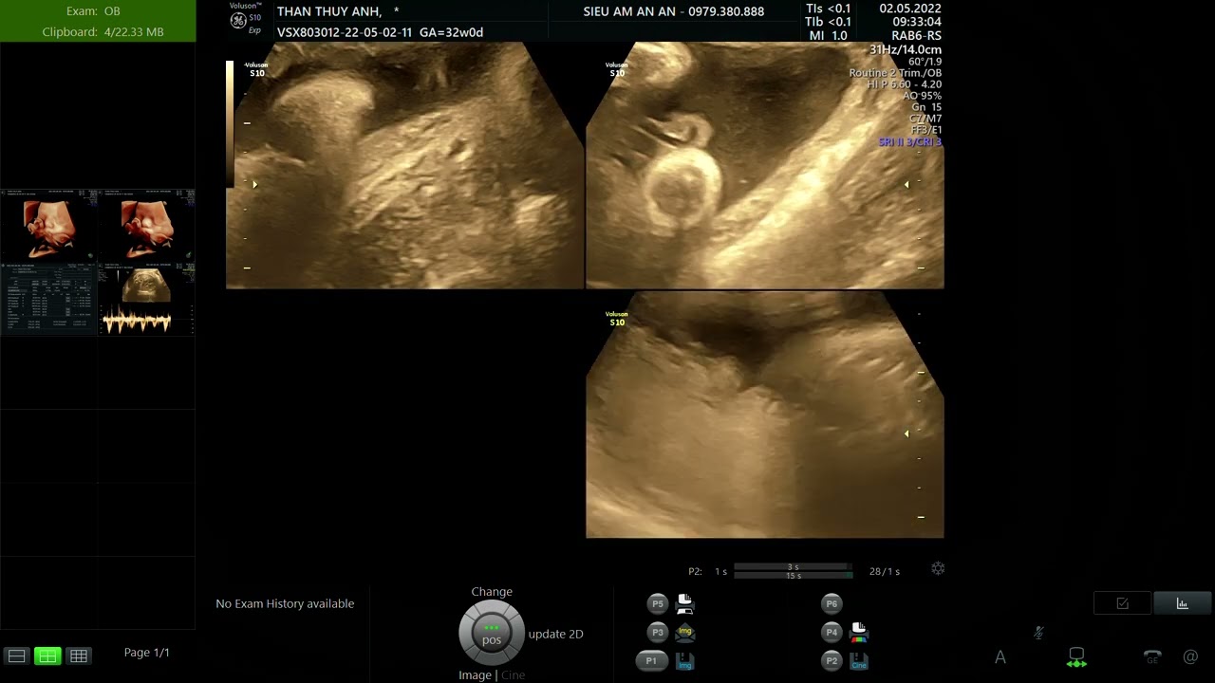1215x683 pixels.
Task: Click the GE telephone service icon
Action: 1152,656
